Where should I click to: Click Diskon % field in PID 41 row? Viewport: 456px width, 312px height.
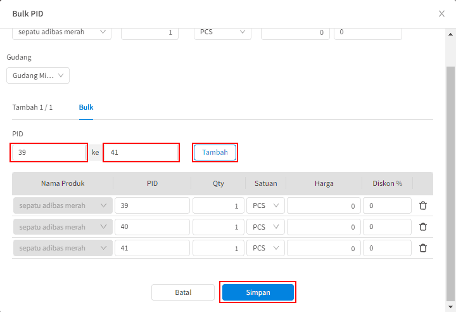point(387,248)
